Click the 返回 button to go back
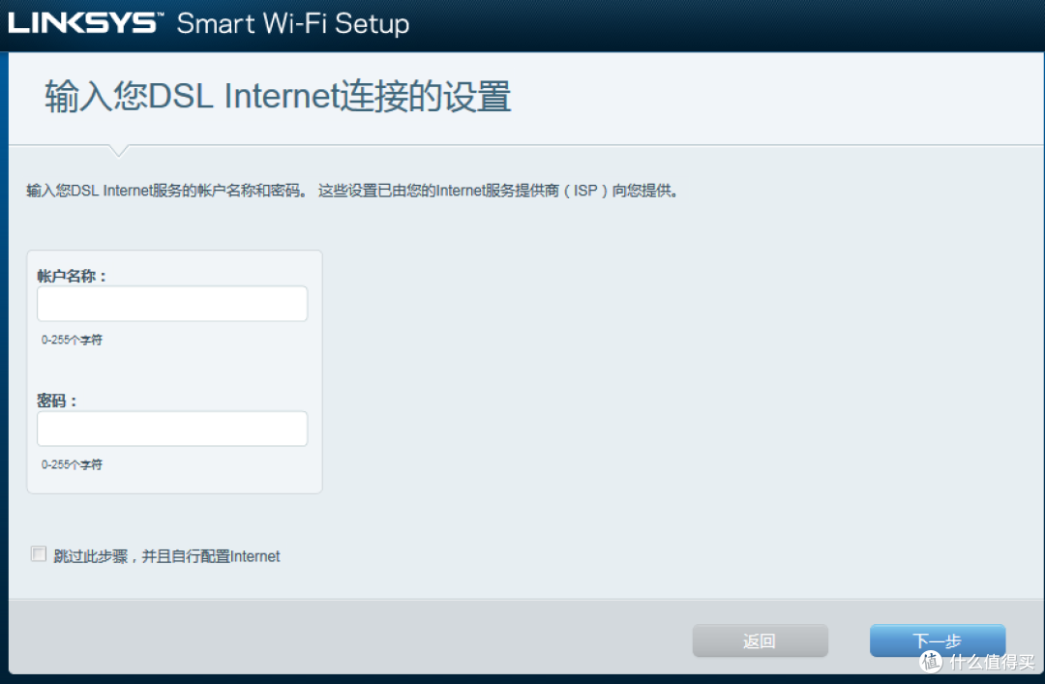 click(x=761, y=639)
